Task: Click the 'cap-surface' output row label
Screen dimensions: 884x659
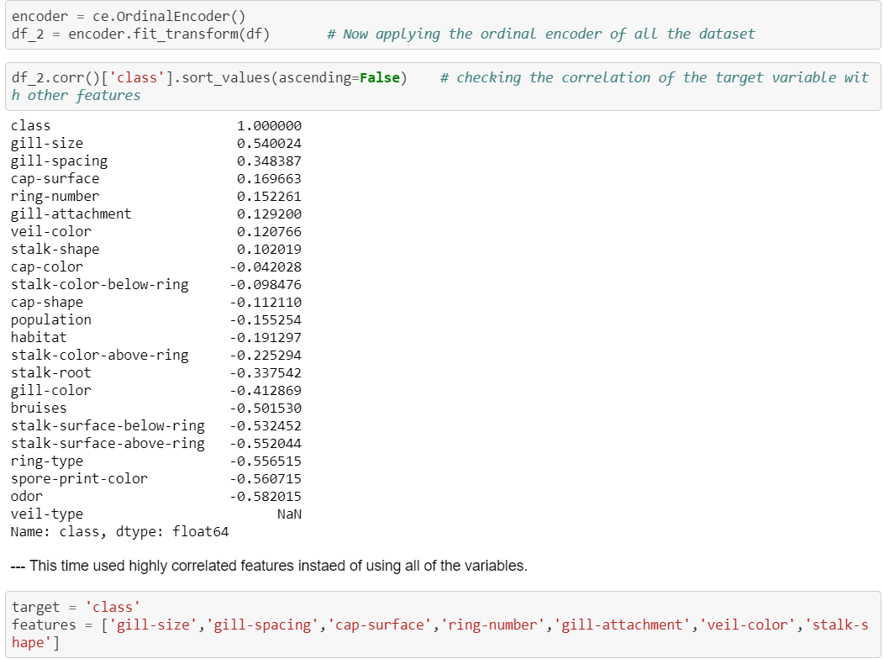Action: tap(55, 179)
